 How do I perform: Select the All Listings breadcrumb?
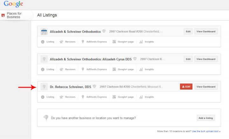[x=47, y=15]
